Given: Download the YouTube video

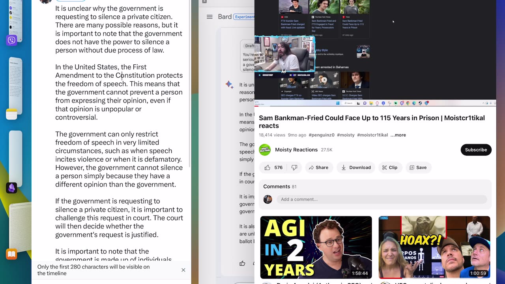Looking at the screenshot, I should point(356,168).
